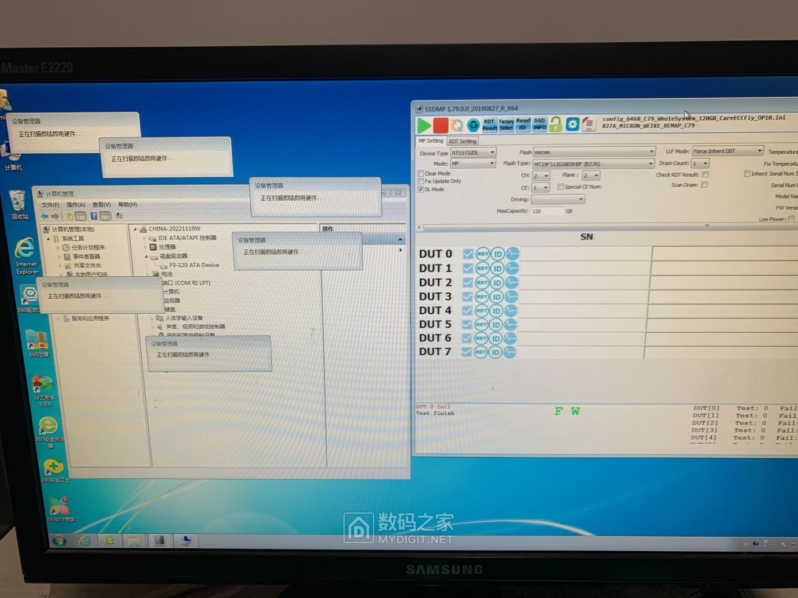
Task: Open the 文件(F) menu in Computer Management
Action: point(50,205)
